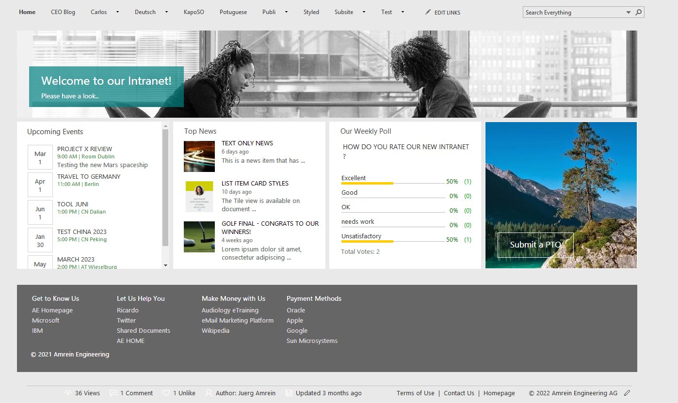The width and height of the screenshot is (678, 403).
Task: Open TRAVEL TO GERMANY event
Action: point(89,176)
